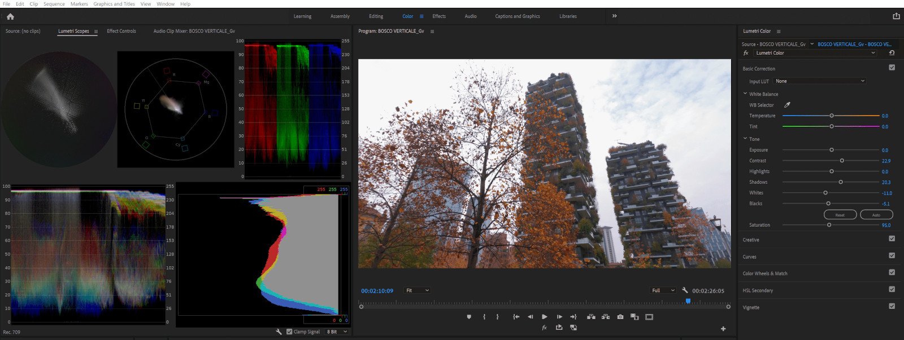Switch to the Editing workspace
The width and height of the screenshot is (904, 340).
pyautogui.click(x=376, y=16)
